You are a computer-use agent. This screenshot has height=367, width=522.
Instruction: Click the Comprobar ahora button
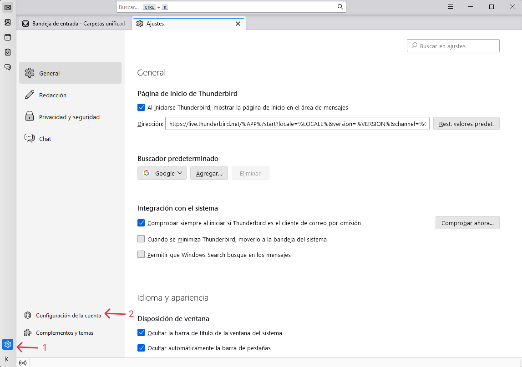tap(467, 223)
